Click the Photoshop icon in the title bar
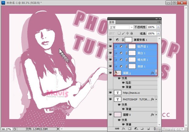Image resolution: width=189 pixels, height=132 pixels. coord(3,3)
